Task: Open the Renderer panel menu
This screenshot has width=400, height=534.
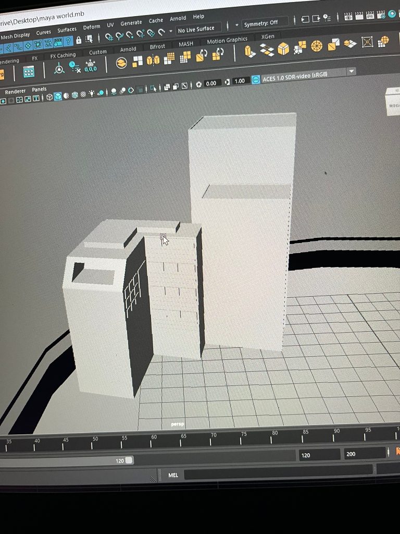Action: (x=15, y=91)
